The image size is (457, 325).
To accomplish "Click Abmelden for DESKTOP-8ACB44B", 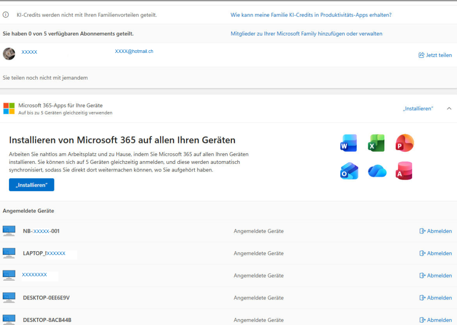I will click(435, 320).
